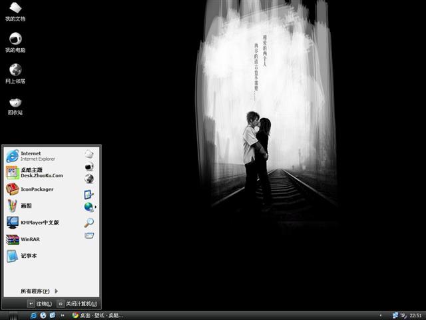This screenshot has height=320, width=426.
Task: Launch WinRAR from the start menu
Action: [x=30, y=239]
